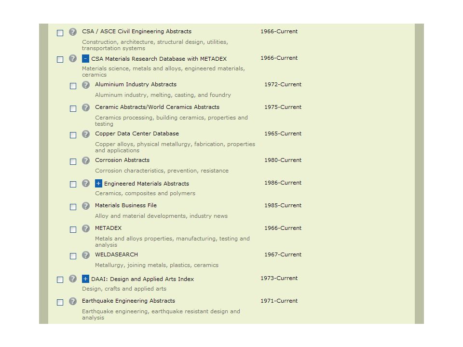Image resolution: width=463 pixels, height=347 pixels.
Task: Click the 1980-Current coverage text
Action: click(283, 160)
